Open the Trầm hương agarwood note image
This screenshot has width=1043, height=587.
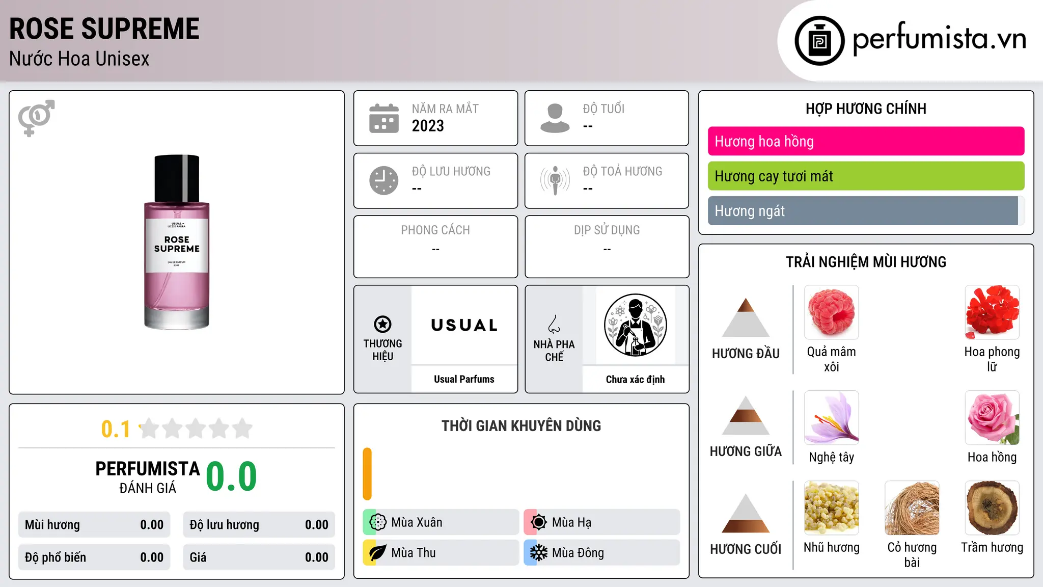(x=992, y=508)
